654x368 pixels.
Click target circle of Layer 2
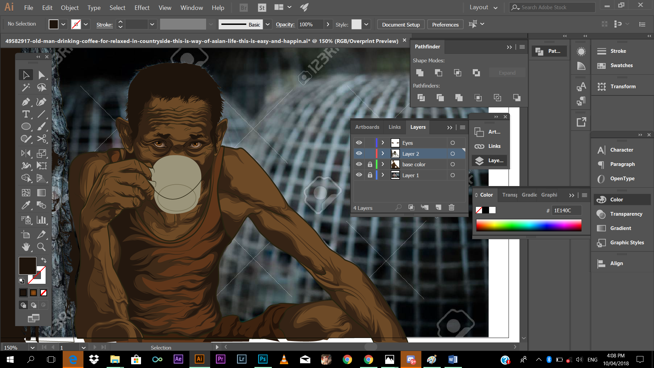click(x=453, y=154)
